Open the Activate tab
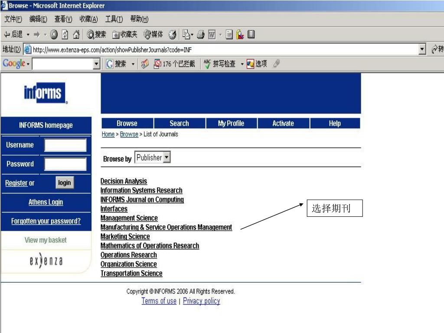 coord(283,123)
